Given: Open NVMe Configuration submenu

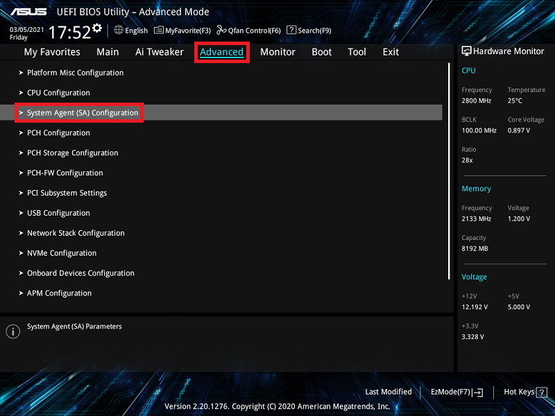Looking at the screenshot, I should click(62, 254).
